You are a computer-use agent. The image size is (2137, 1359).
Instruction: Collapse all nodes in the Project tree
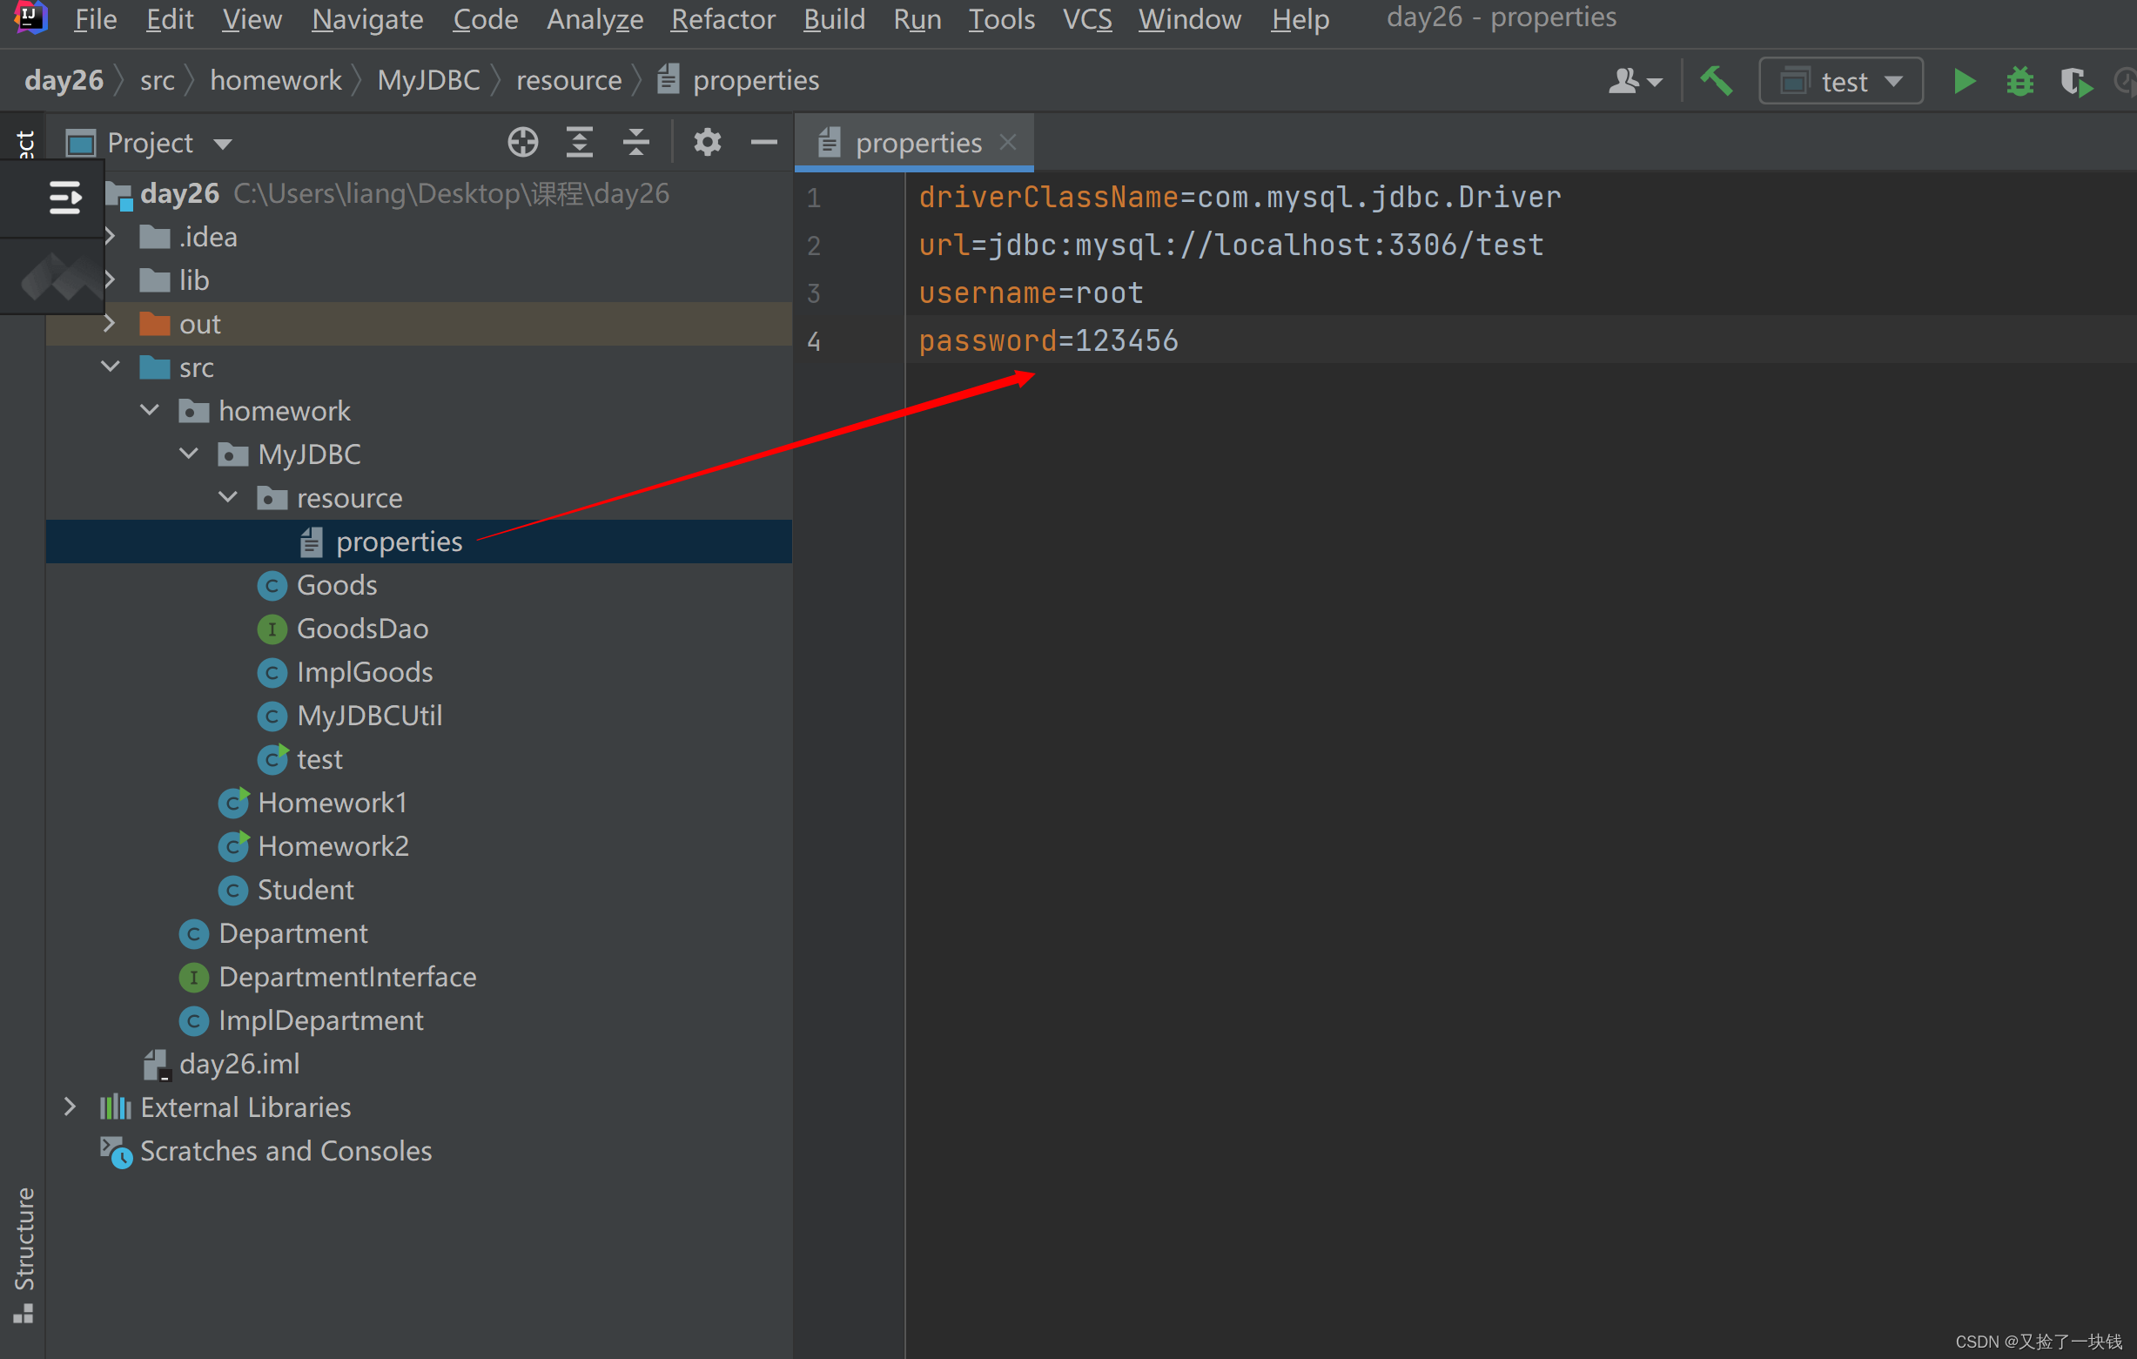635,142
